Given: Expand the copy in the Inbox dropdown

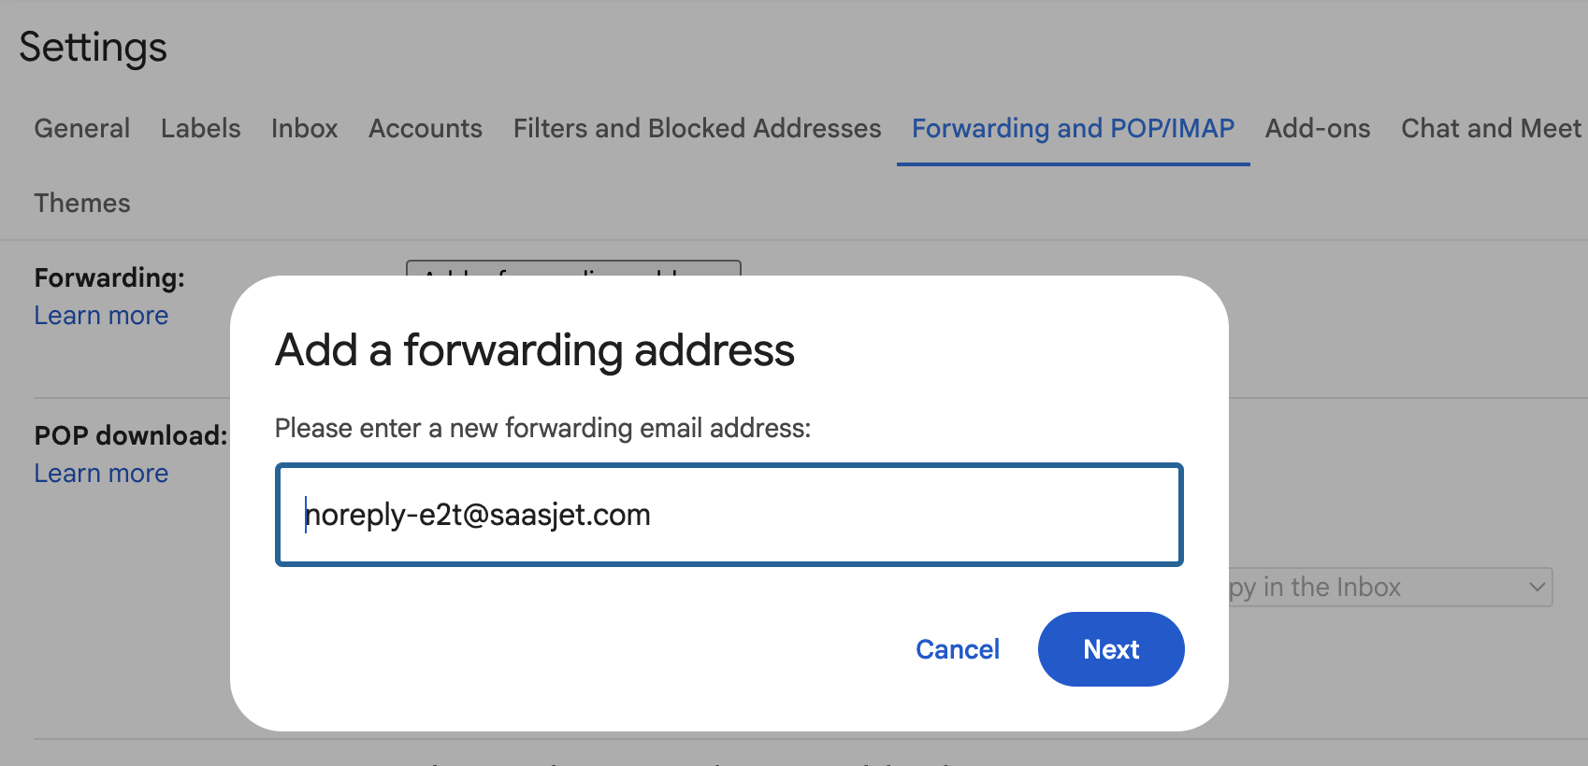Looking at the screenshot, I should click(1390, 588).
